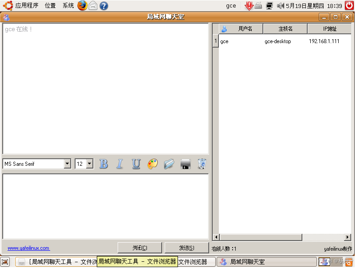356x268 pixels.
Task: Open the 位置 Places menu
Action: pyautogui.click(x=50, y=5)
